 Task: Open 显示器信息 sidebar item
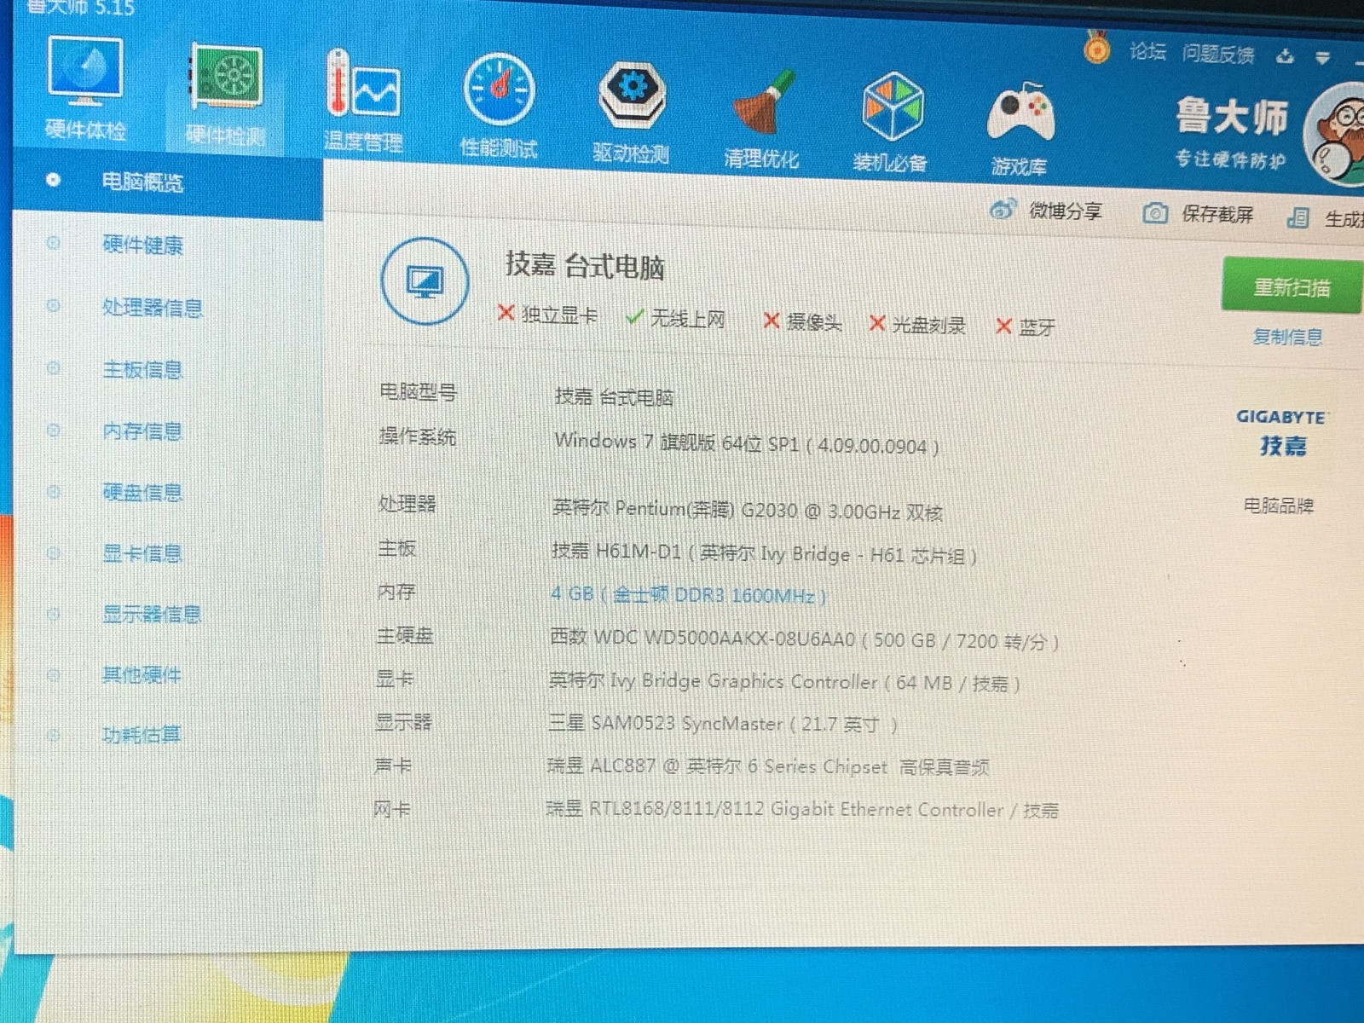pyautogui.click(x=152, y=614)
